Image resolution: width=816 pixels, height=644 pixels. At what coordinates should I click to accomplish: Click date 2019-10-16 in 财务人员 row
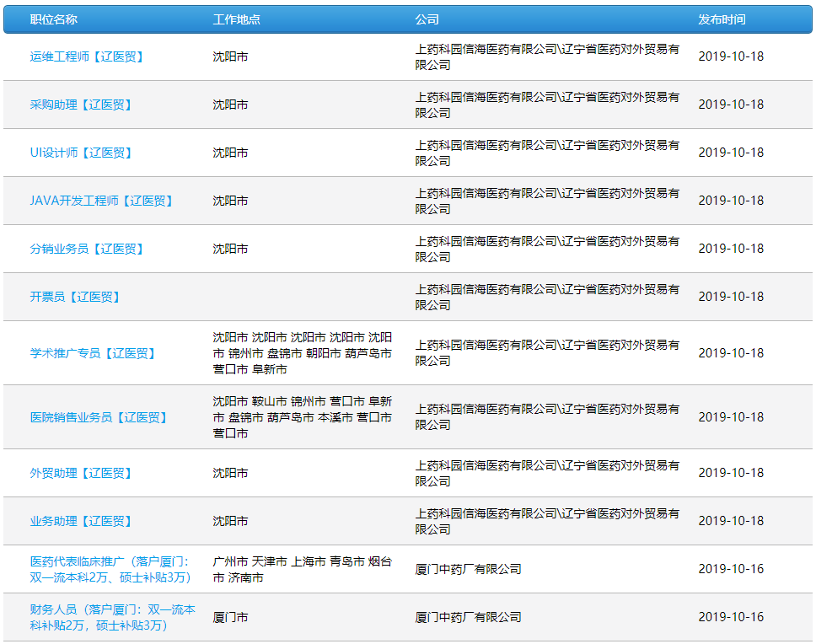tap(731, 617)
